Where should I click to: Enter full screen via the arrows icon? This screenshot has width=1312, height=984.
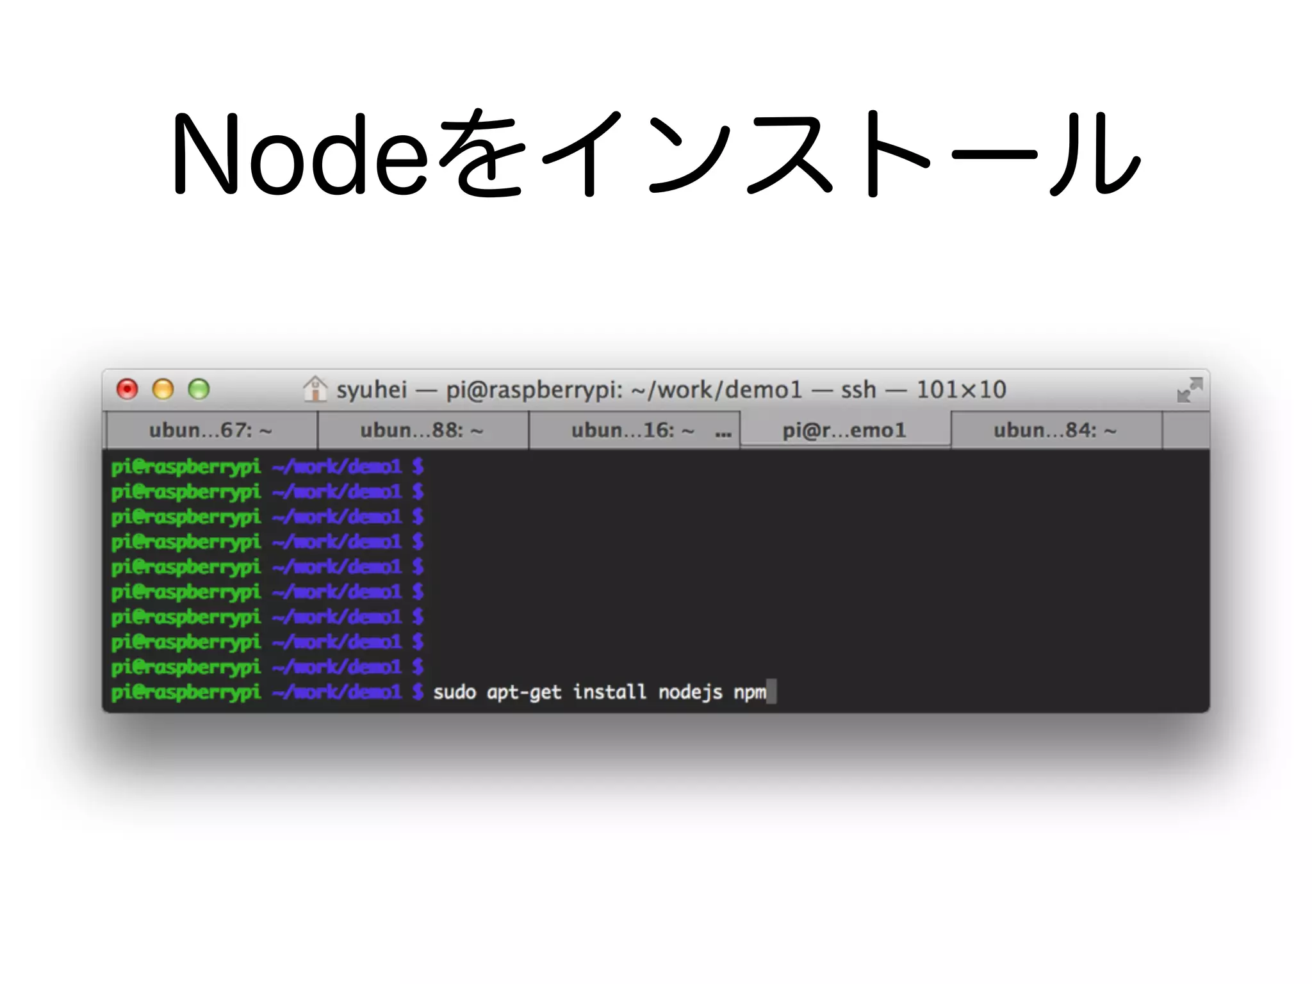(1190, 389)
